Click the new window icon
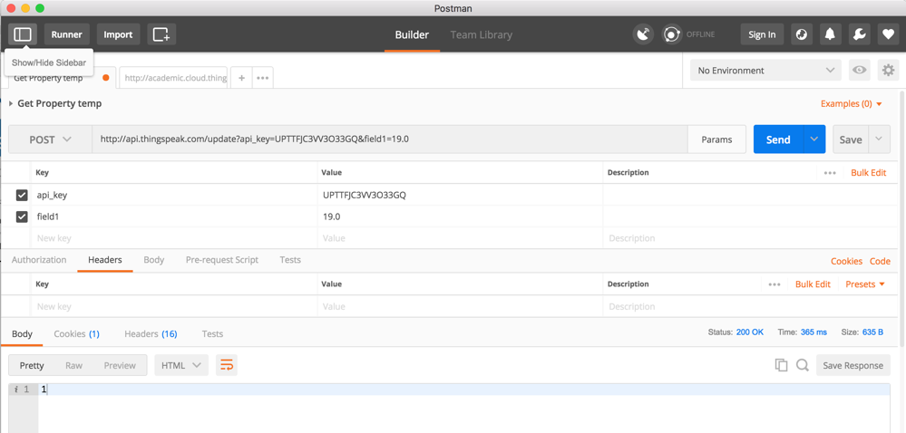Screen dimensions: 906x433 [x=161, y=34]
